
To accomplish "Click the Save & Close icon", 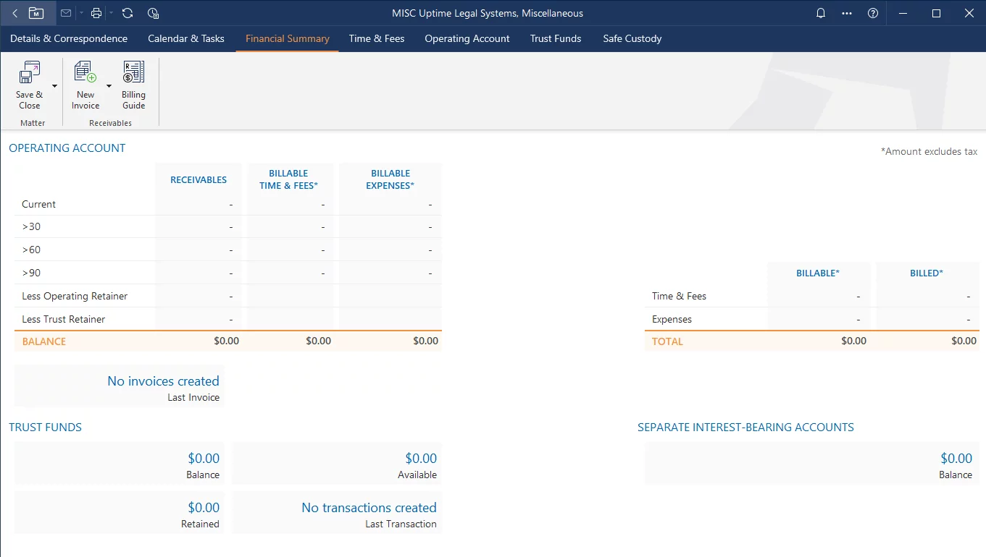I will tap(29, 72).
